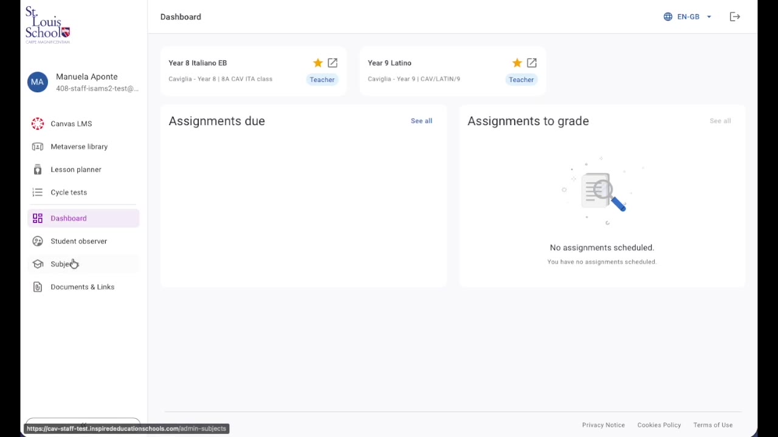Open Subjects graduation cap icon
The image size is (778, 437).
[x=38, y=264]
